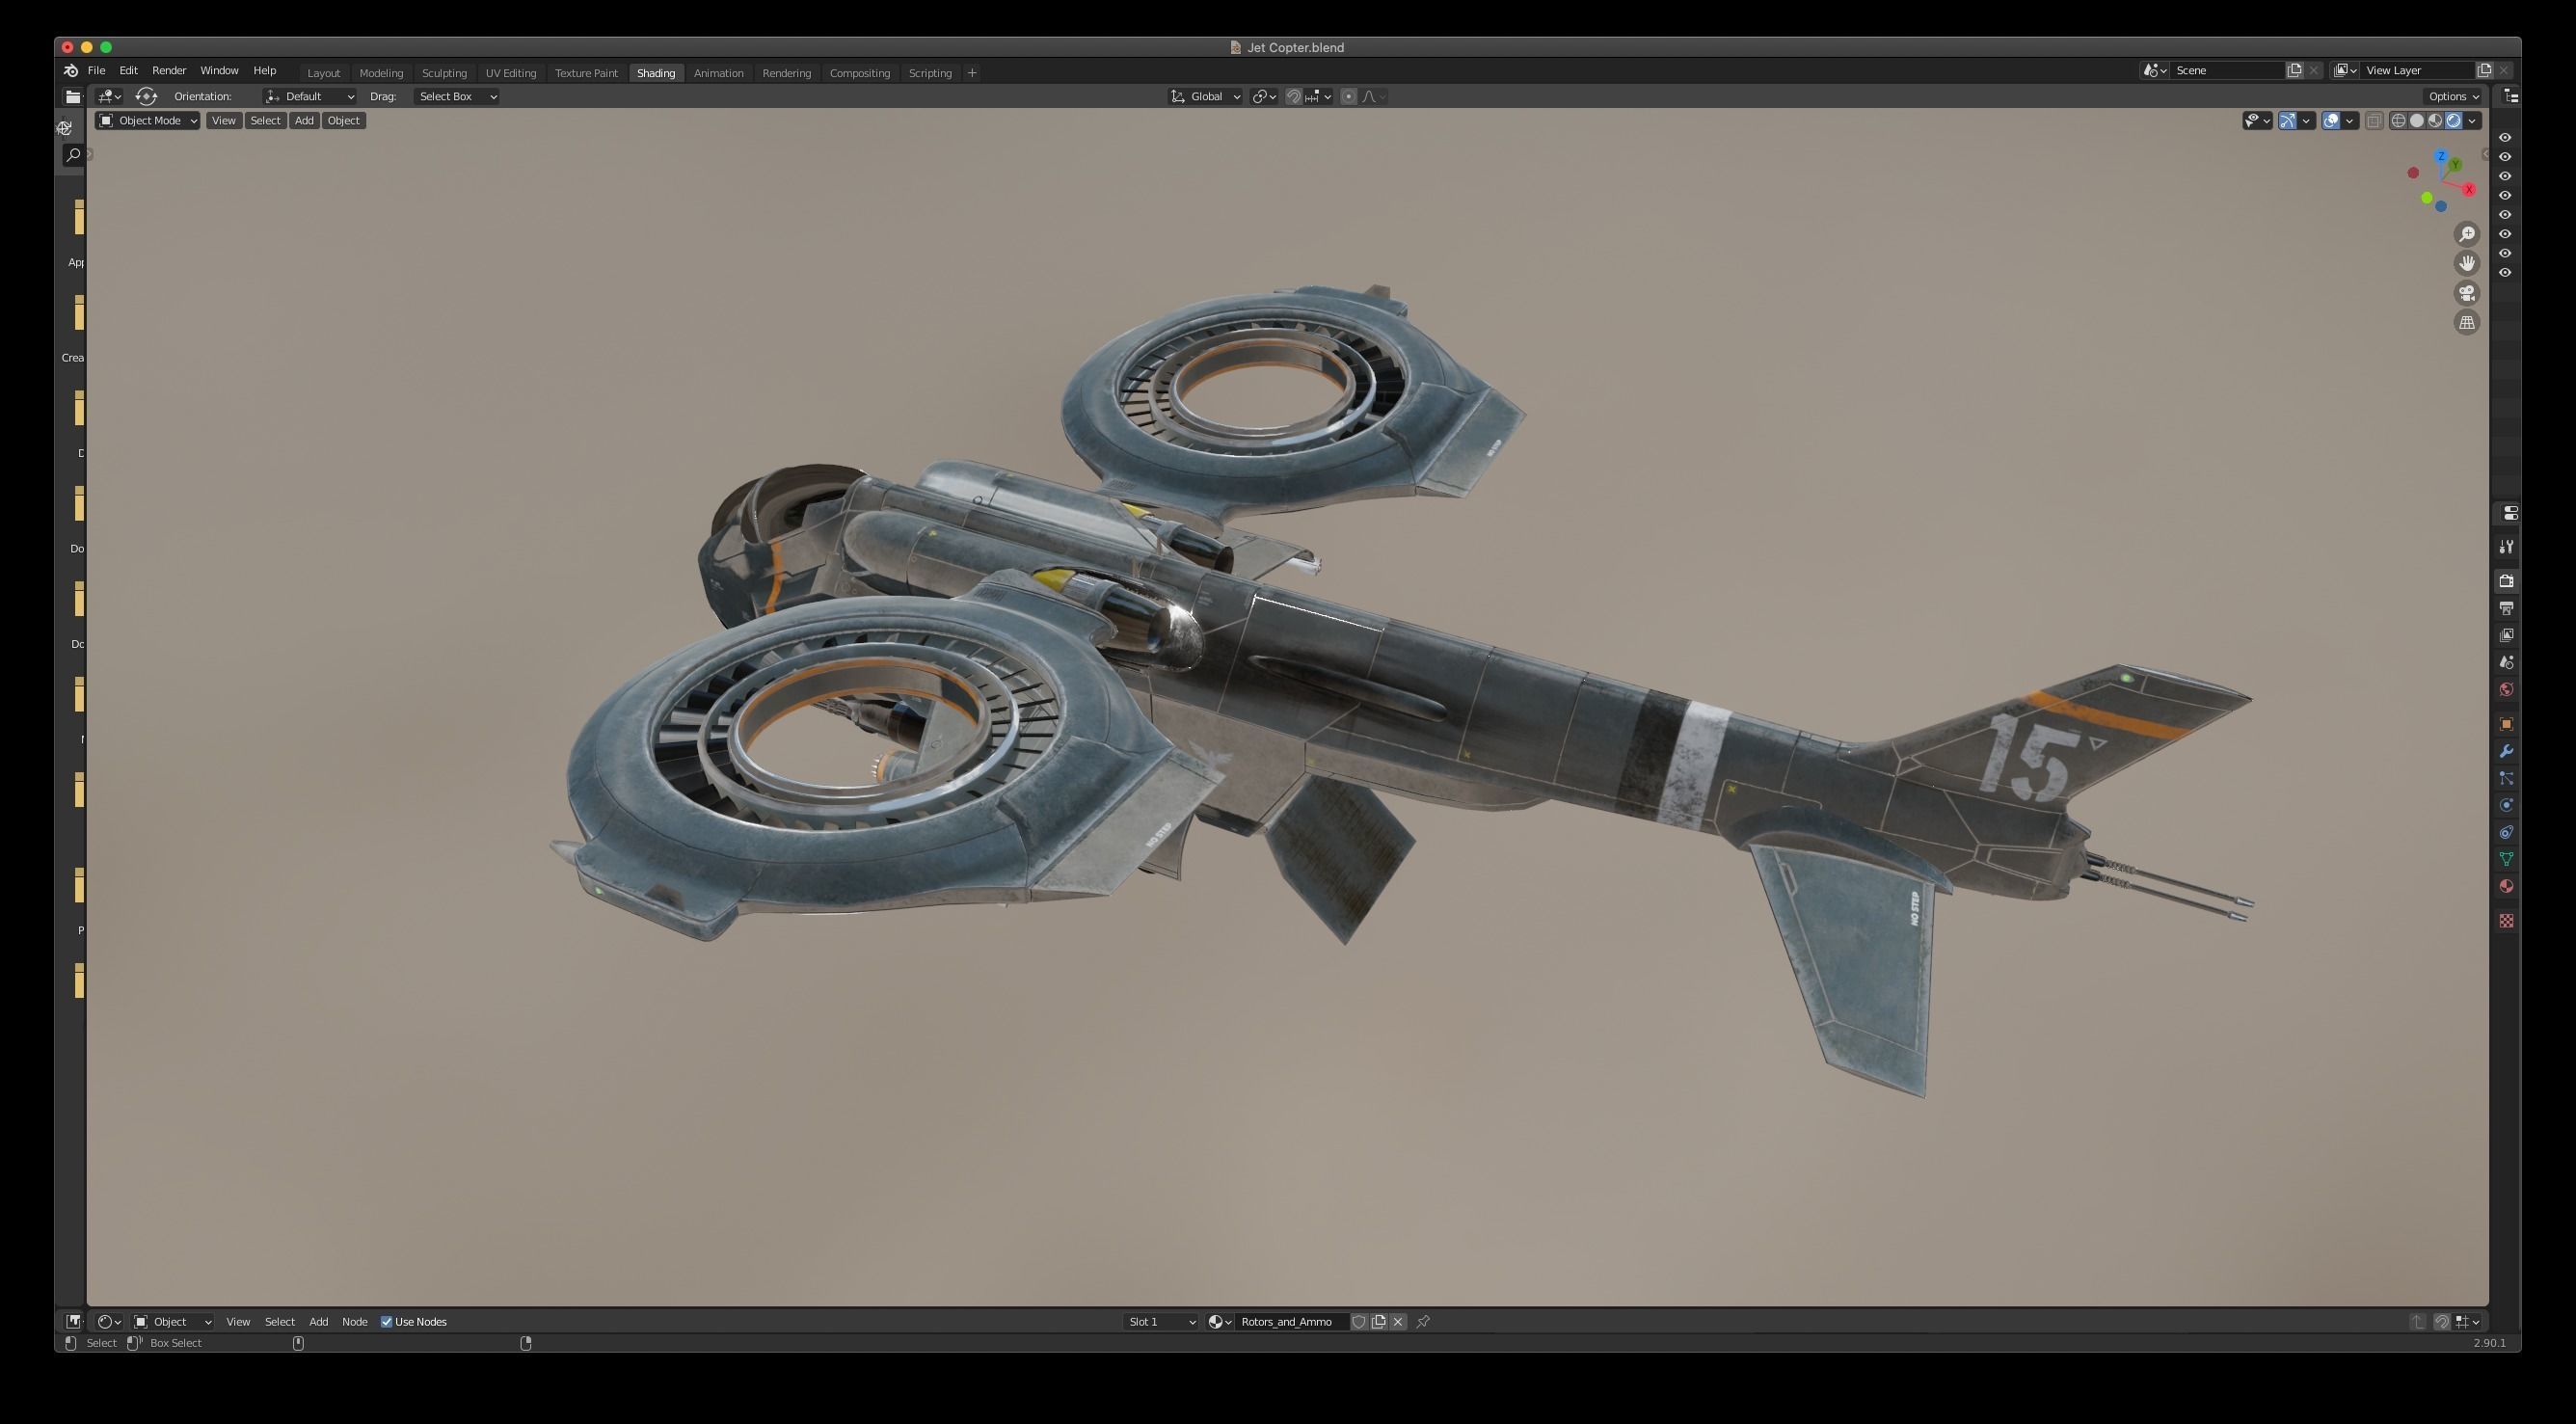This screenshot has width=2576, height=1424.
Task: Click the View Layer name field
Action: [x=2418, y=71]
